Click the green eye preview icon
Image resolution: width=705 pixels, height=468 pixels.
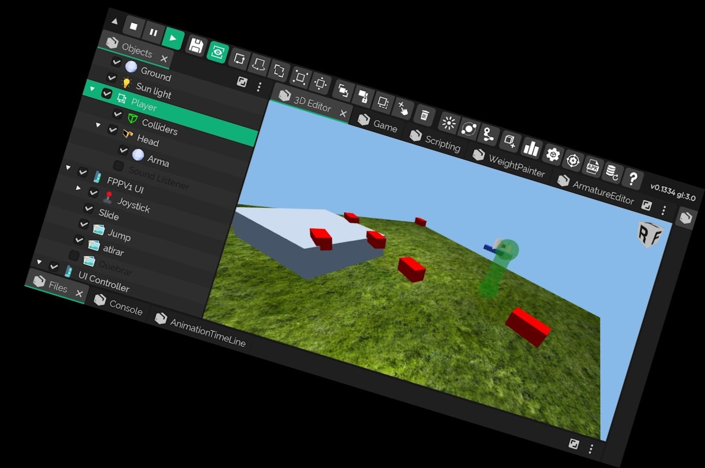[x=217, y=52]
